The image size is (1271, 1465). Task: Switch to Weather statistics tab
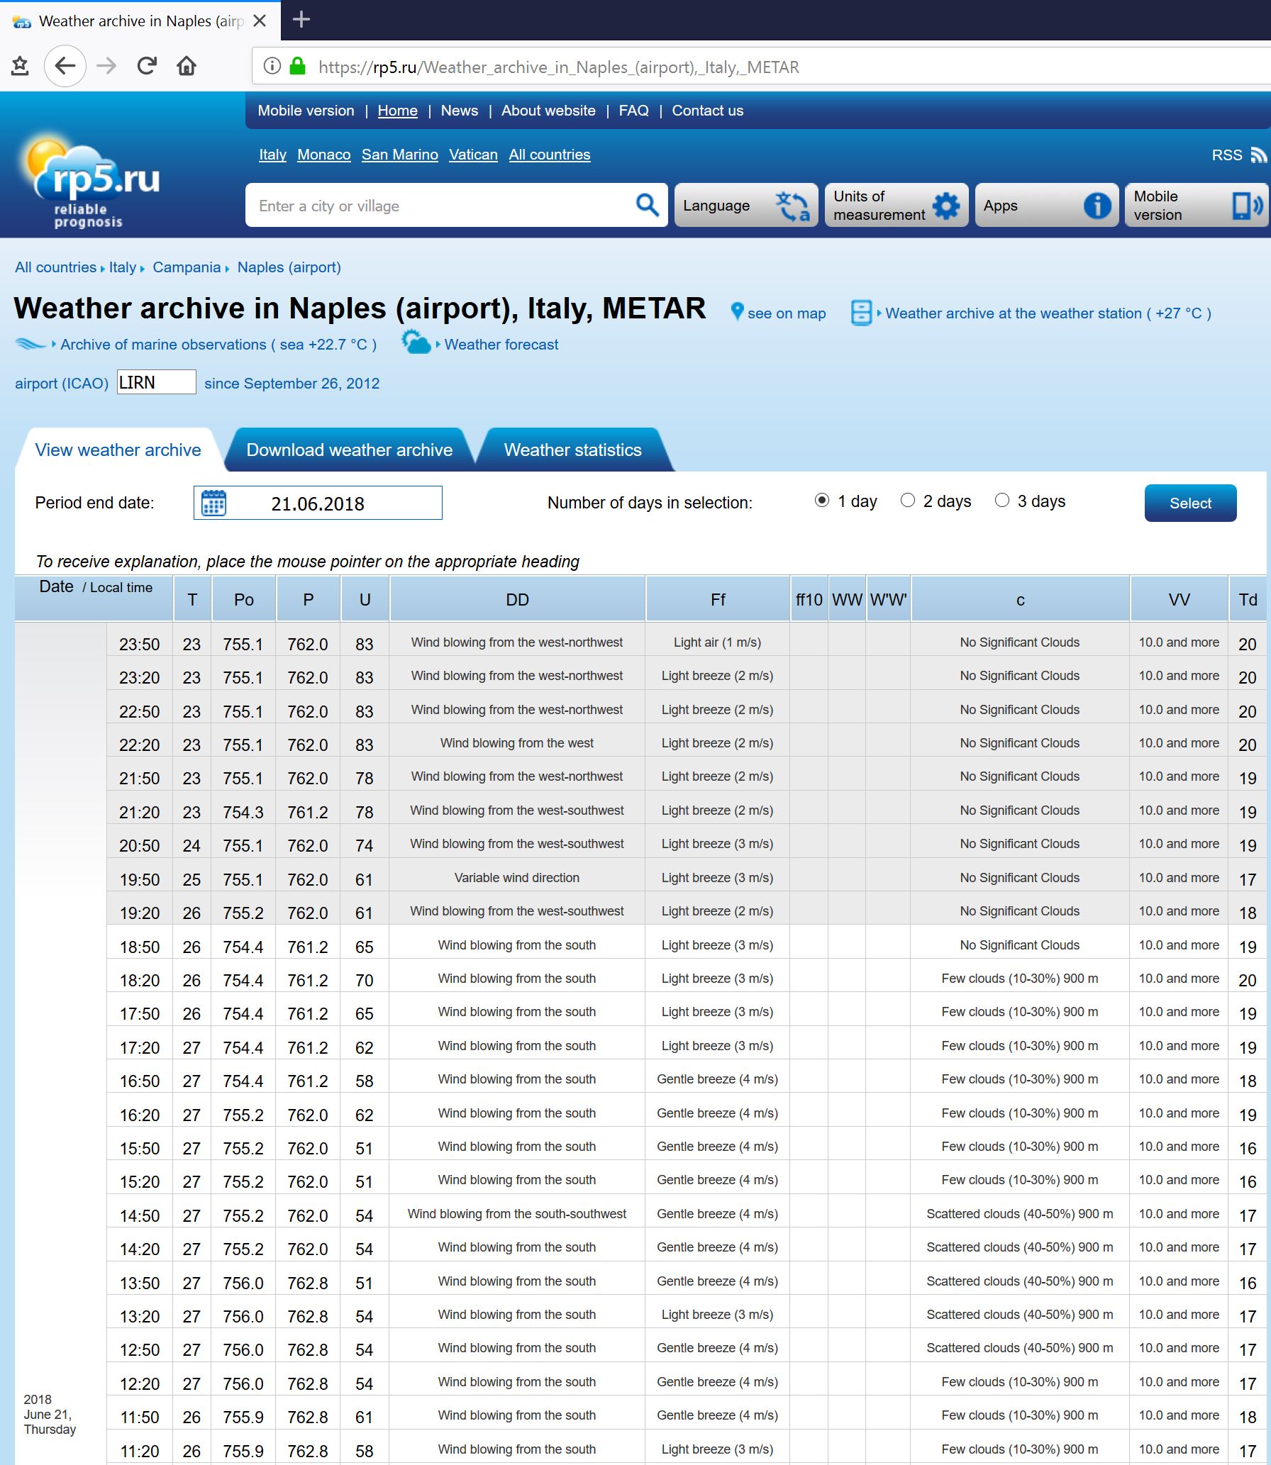point(572,450)
